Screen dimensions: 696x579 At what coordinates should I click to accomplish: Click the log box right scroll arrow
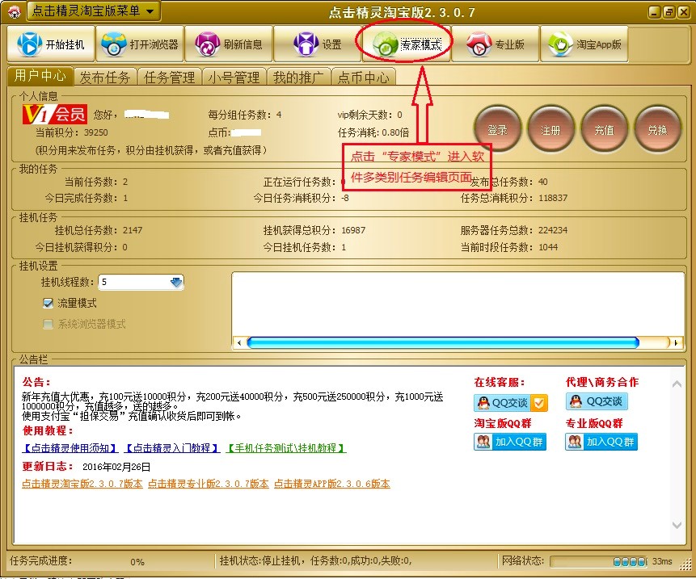pyautogui.click(x=676, y=342)
